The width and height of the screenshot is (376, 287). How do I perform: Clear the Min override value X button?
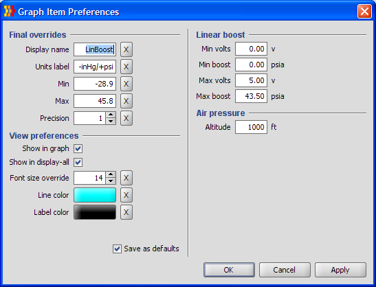tap(126, 84)
